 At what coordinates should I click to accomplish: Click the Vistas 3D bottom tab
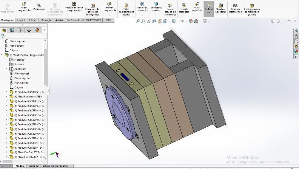[34, 166]
